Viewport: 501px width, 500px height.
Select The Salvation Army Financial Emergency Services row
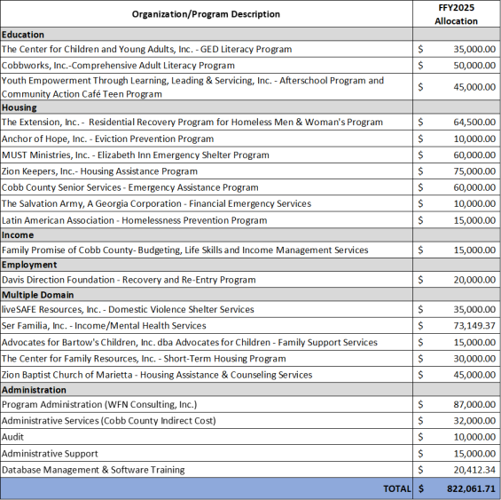pos(156,203)
